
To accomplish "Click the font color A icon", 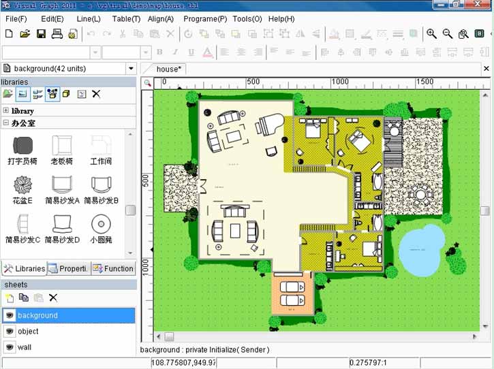I will tap(207, 52).
